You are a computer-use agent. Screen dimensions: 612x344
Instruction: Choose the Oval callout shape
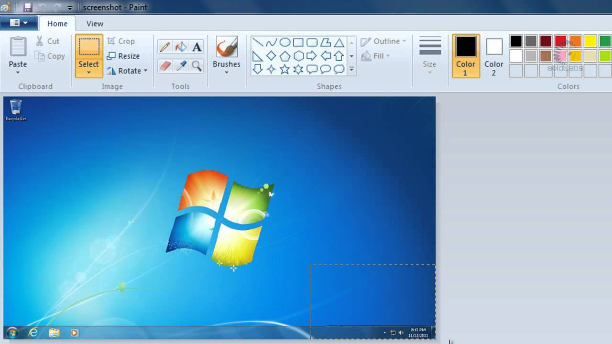(x=326, y=69)
